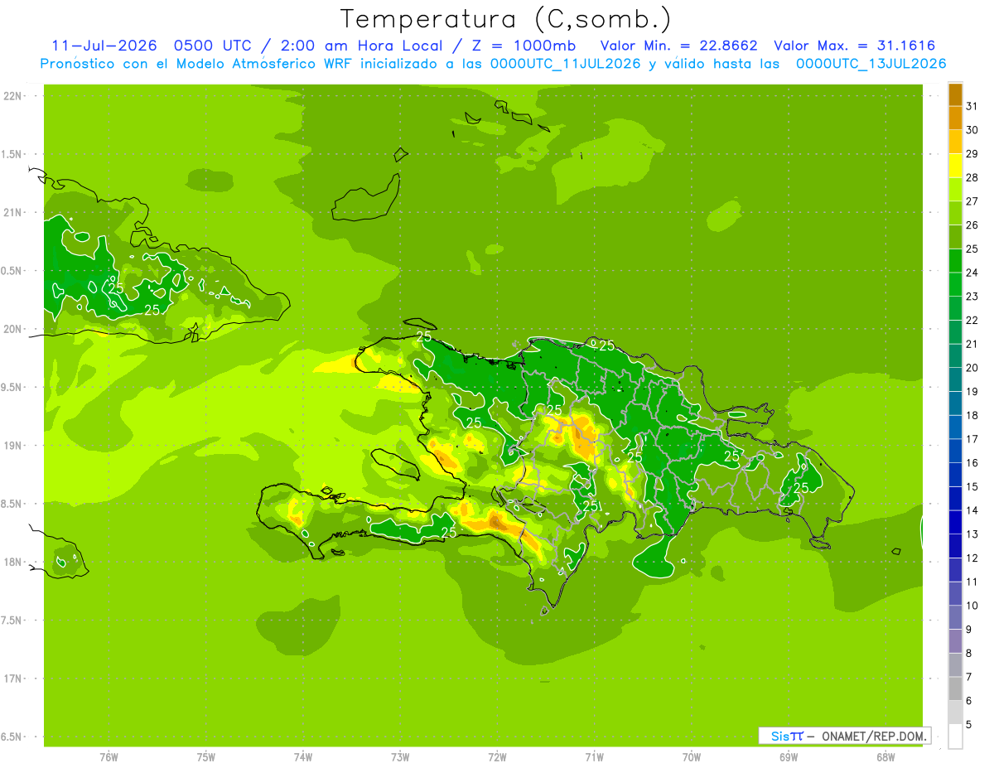Click the legend value "5"
Screen dimensions: 994x768
969,725
